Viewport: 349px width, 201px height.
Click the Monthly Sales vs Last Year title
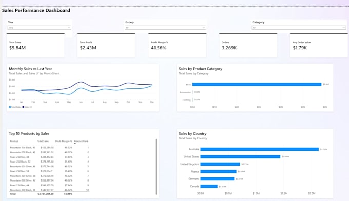[30, 69]
